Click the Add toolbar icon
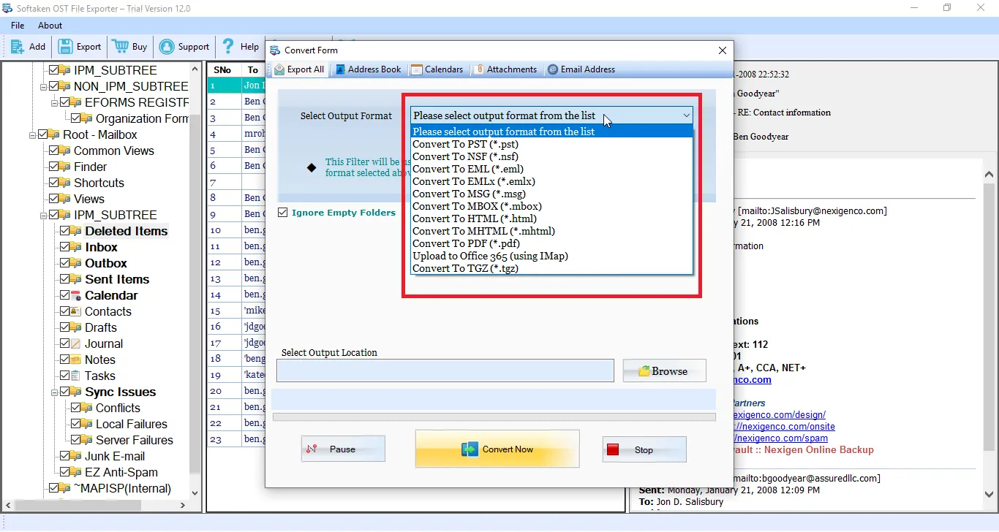This screenshot has height=532, width=999. click(x=18, y=46)
